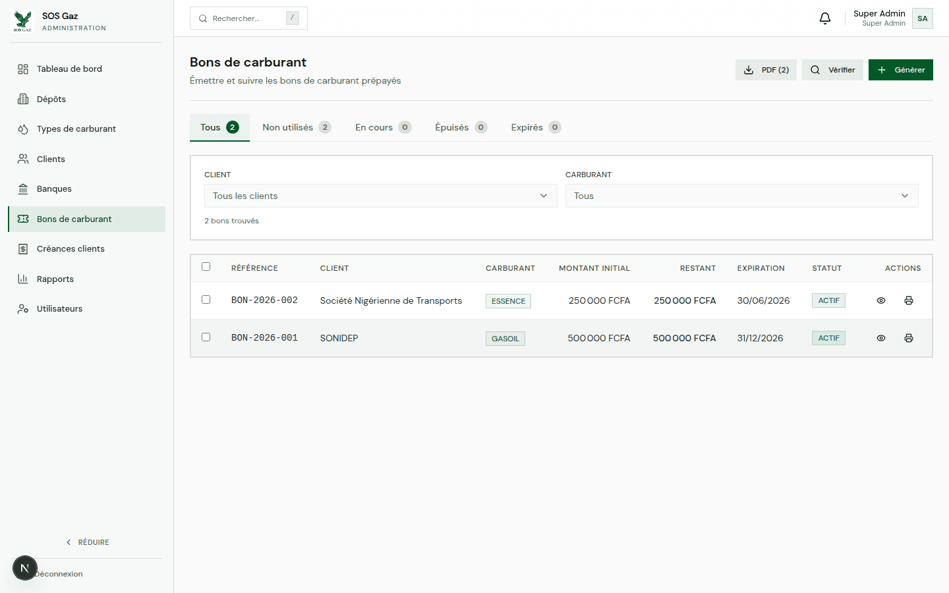Screen dimensions: 949x593
Task: Click the Utilisateurs user-settings icon
Action: coord(23,309)
